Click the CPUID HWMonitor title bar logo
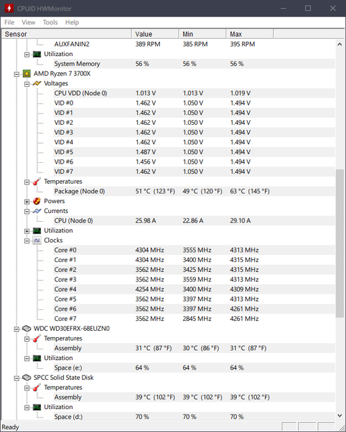The width and height of the screenshot is (346, 432). click(x=9, y=8)
